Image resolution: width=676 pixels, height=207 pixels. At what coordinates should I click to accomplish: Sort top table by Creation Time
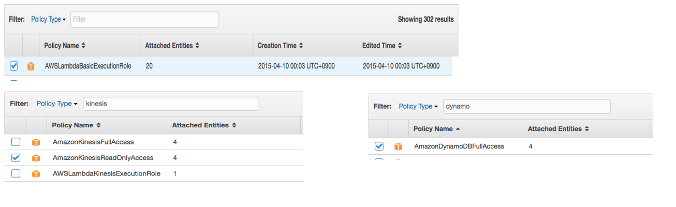click(x=280, y=46)
